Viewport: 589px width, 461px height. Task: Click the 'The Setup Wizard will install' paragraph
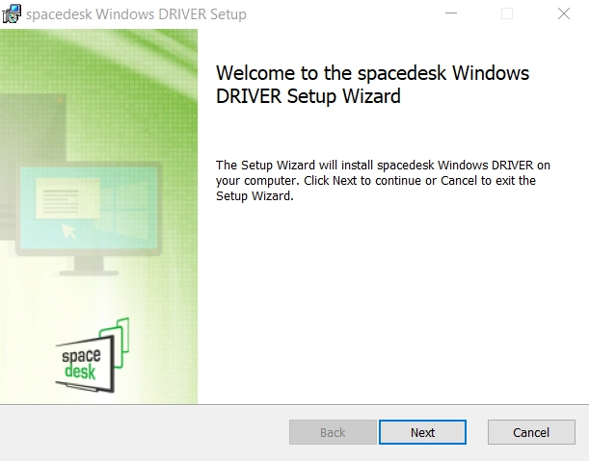pyautogui.click(x=383, y=180)
